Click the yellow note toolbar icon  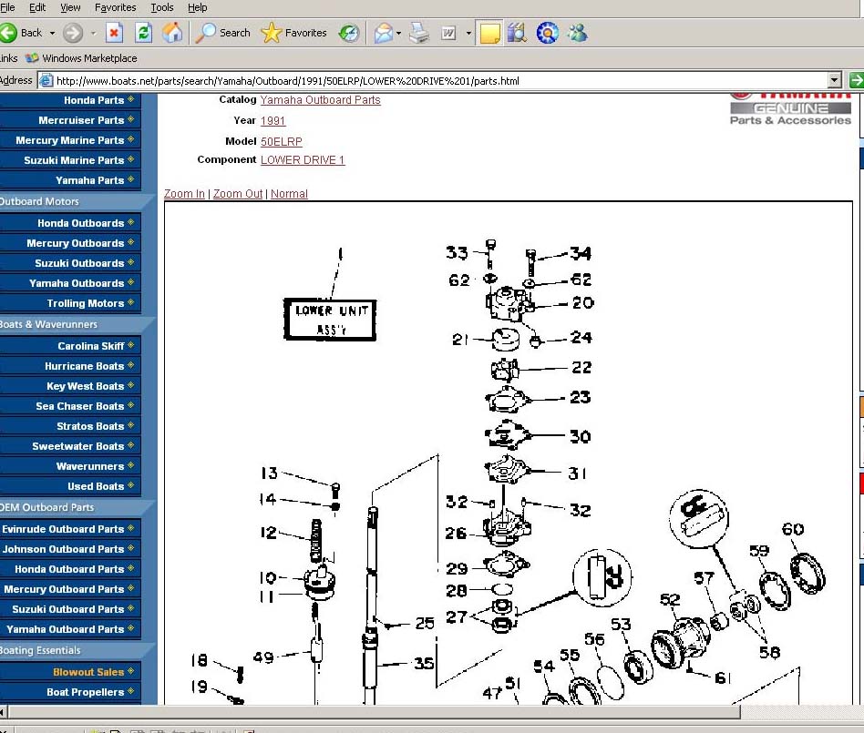tap(489, 33)
